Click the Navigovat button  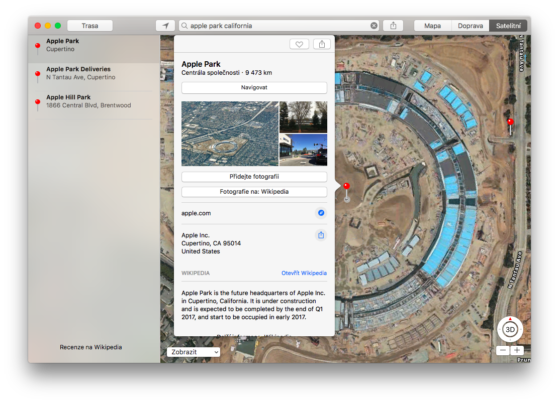coord(254,88)
